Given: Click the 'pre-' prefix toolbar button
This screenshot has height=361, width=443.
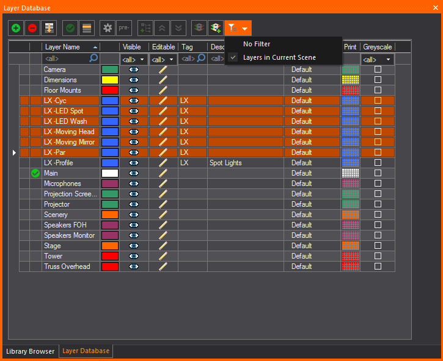Looking at the screenshot, I should point(124,28).
